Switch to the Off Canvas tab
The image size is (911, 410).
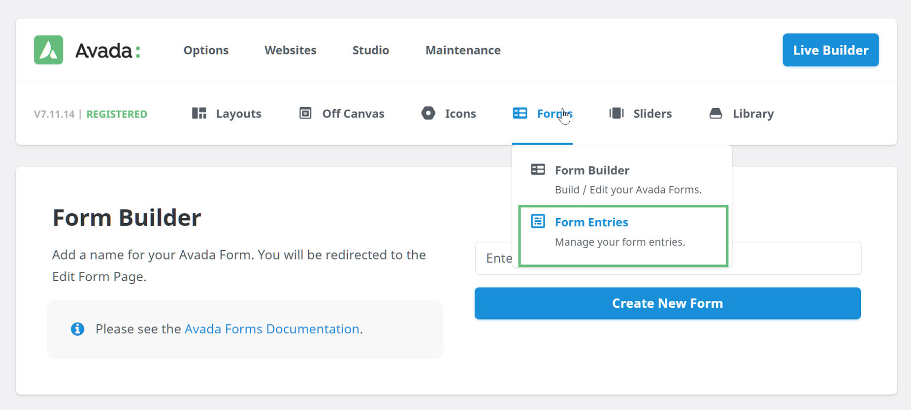(x=353, y=114)
